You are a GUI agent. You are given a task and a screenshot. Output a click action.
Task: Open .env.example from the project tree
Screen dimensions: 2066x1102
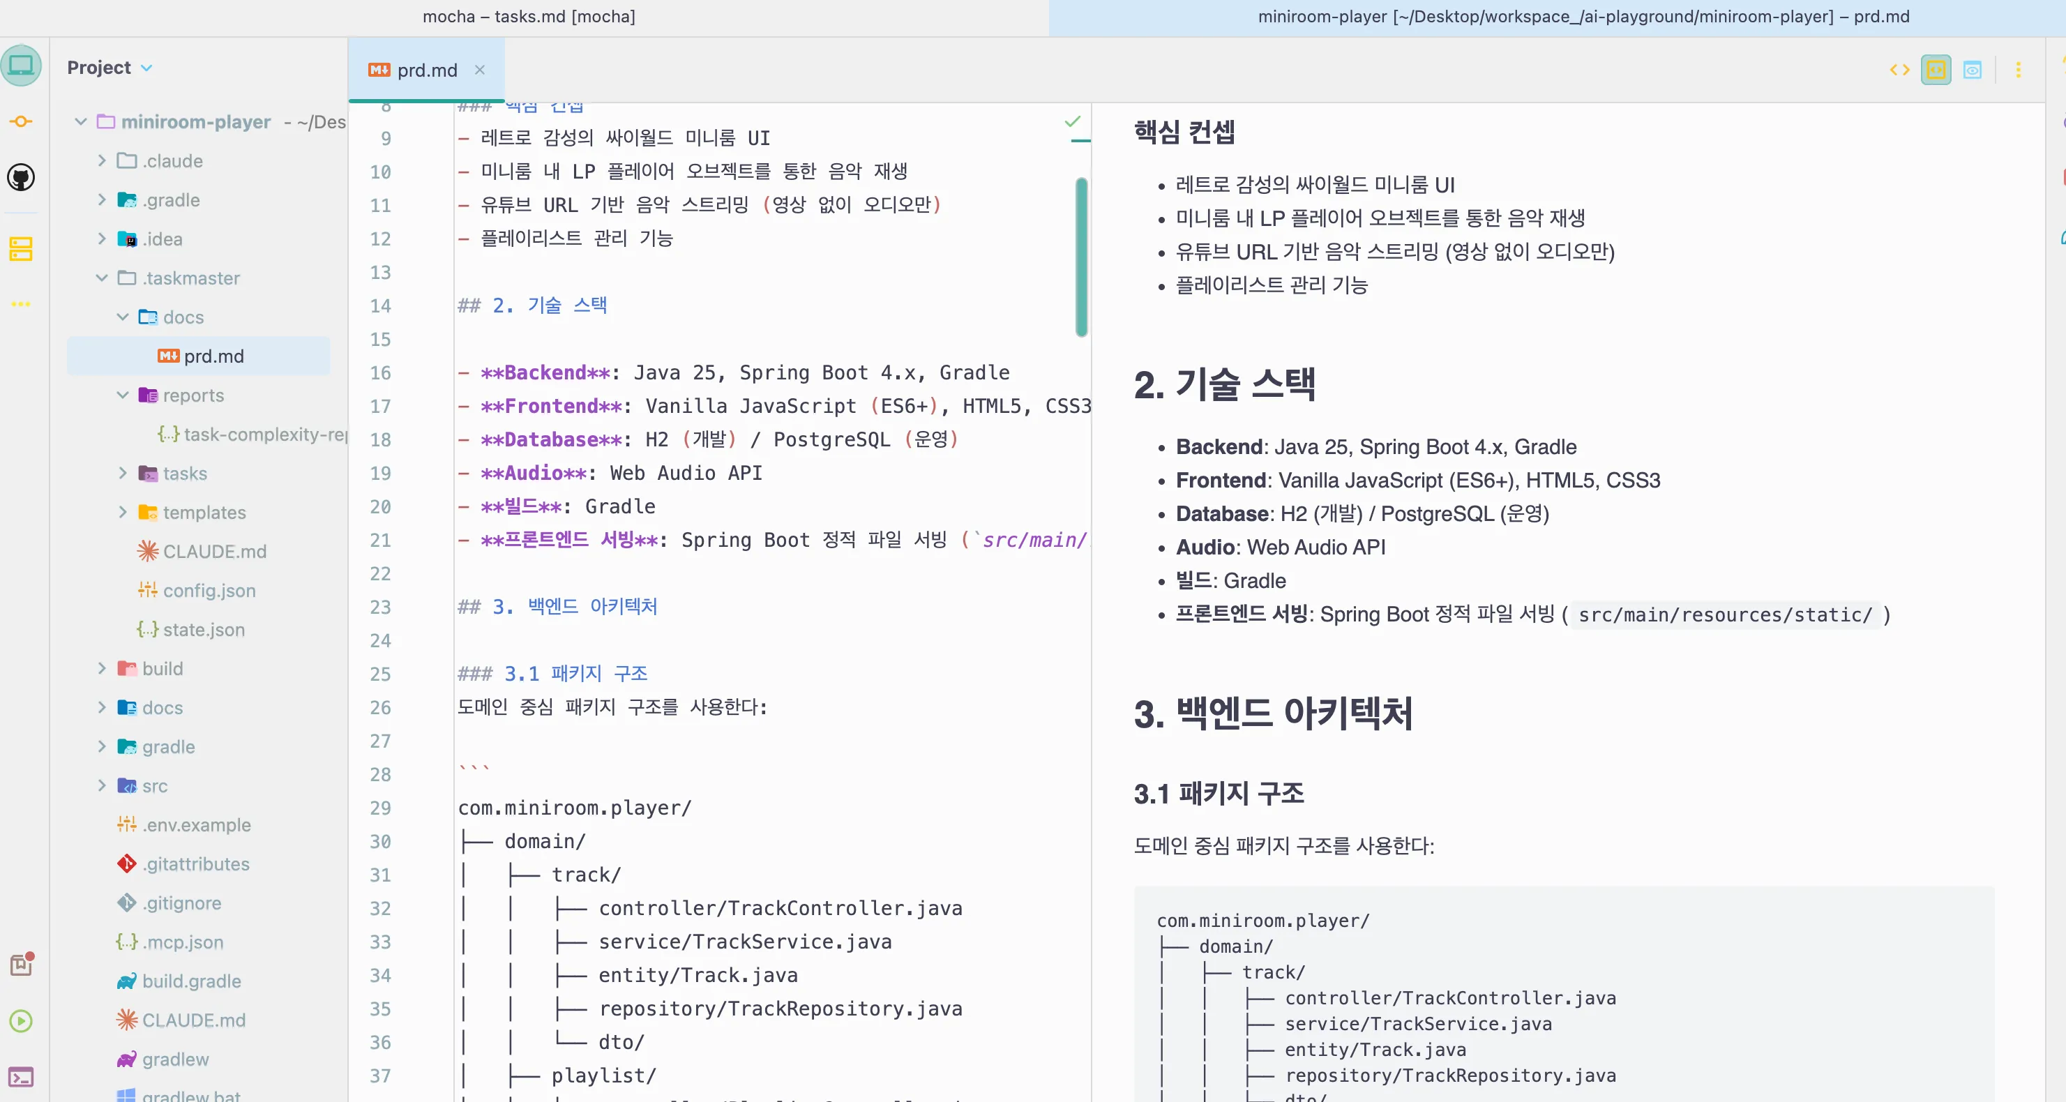pos(197,824)
